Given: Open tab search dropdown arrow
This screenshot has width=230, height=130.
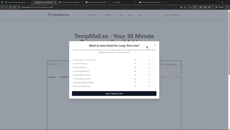Looking at the screenshot, I should pos(2,2).
